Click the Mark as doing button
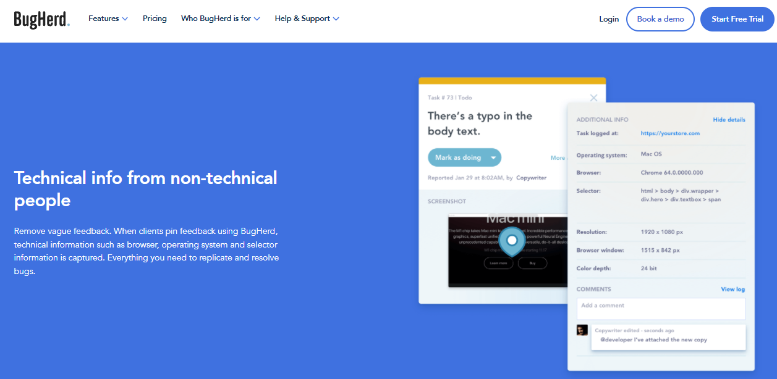 pyautogui.click(x=457, y=157)
